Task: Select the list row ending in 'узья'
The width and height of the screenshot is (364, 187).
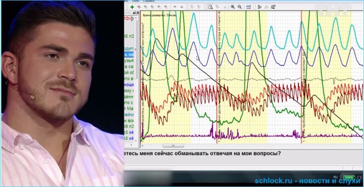Action: (129, 61)
